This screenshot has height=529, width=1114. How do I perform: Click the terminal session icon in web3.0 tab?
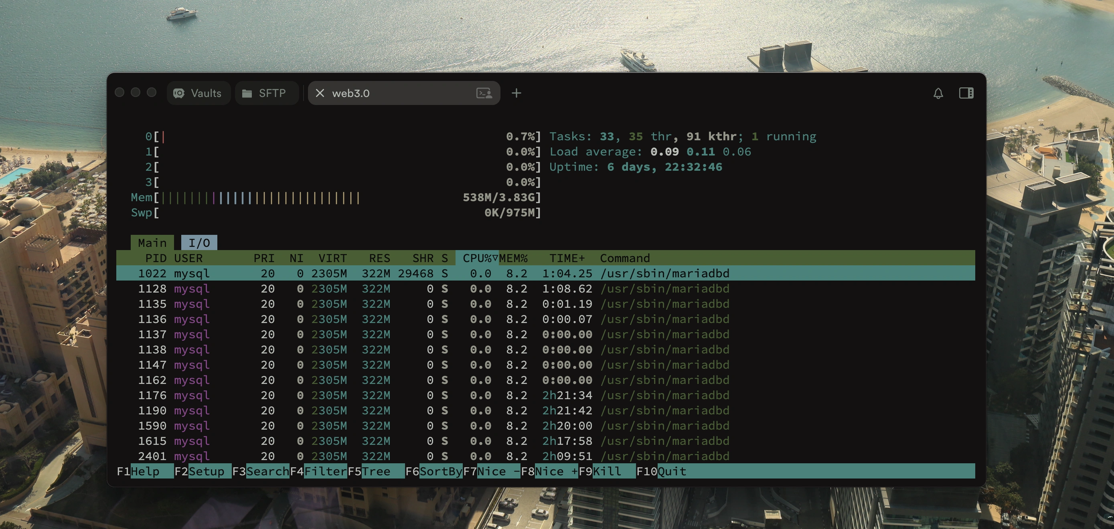484,93
